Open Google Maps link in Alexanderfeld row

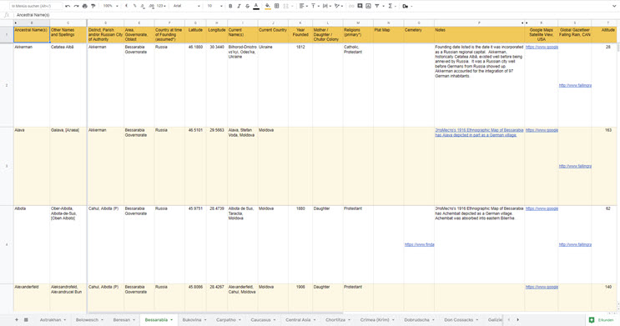point(542,287)
